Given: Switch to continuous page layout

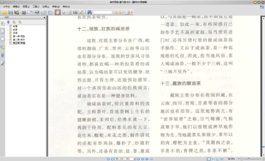Looking at the screenshot, I should [213, 159].
